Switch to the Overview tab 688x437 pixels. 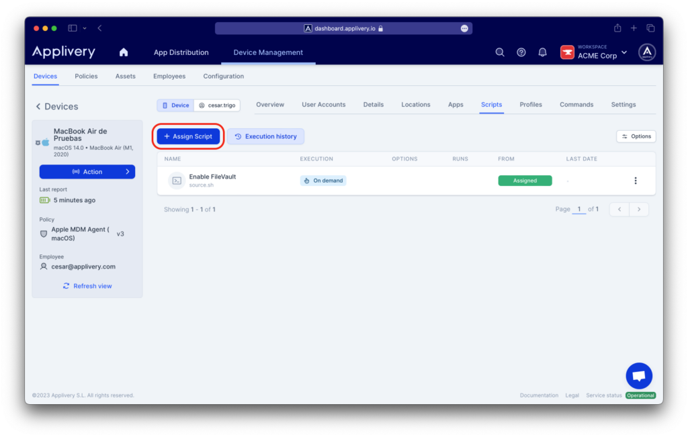point(270,105)
